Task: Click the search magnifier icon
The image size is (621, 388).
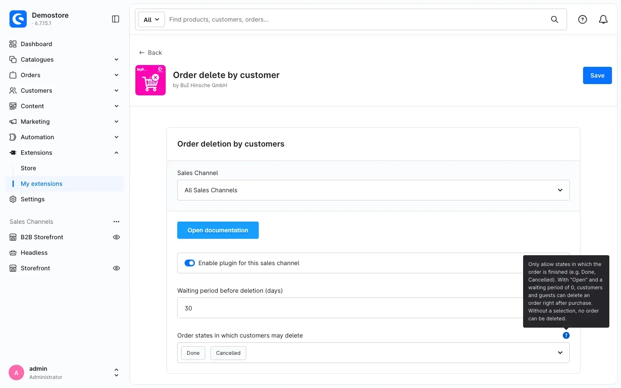Action: coord(555,19)
